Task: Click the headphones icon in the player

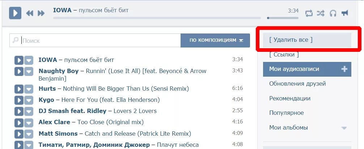Action: point(333,13)
